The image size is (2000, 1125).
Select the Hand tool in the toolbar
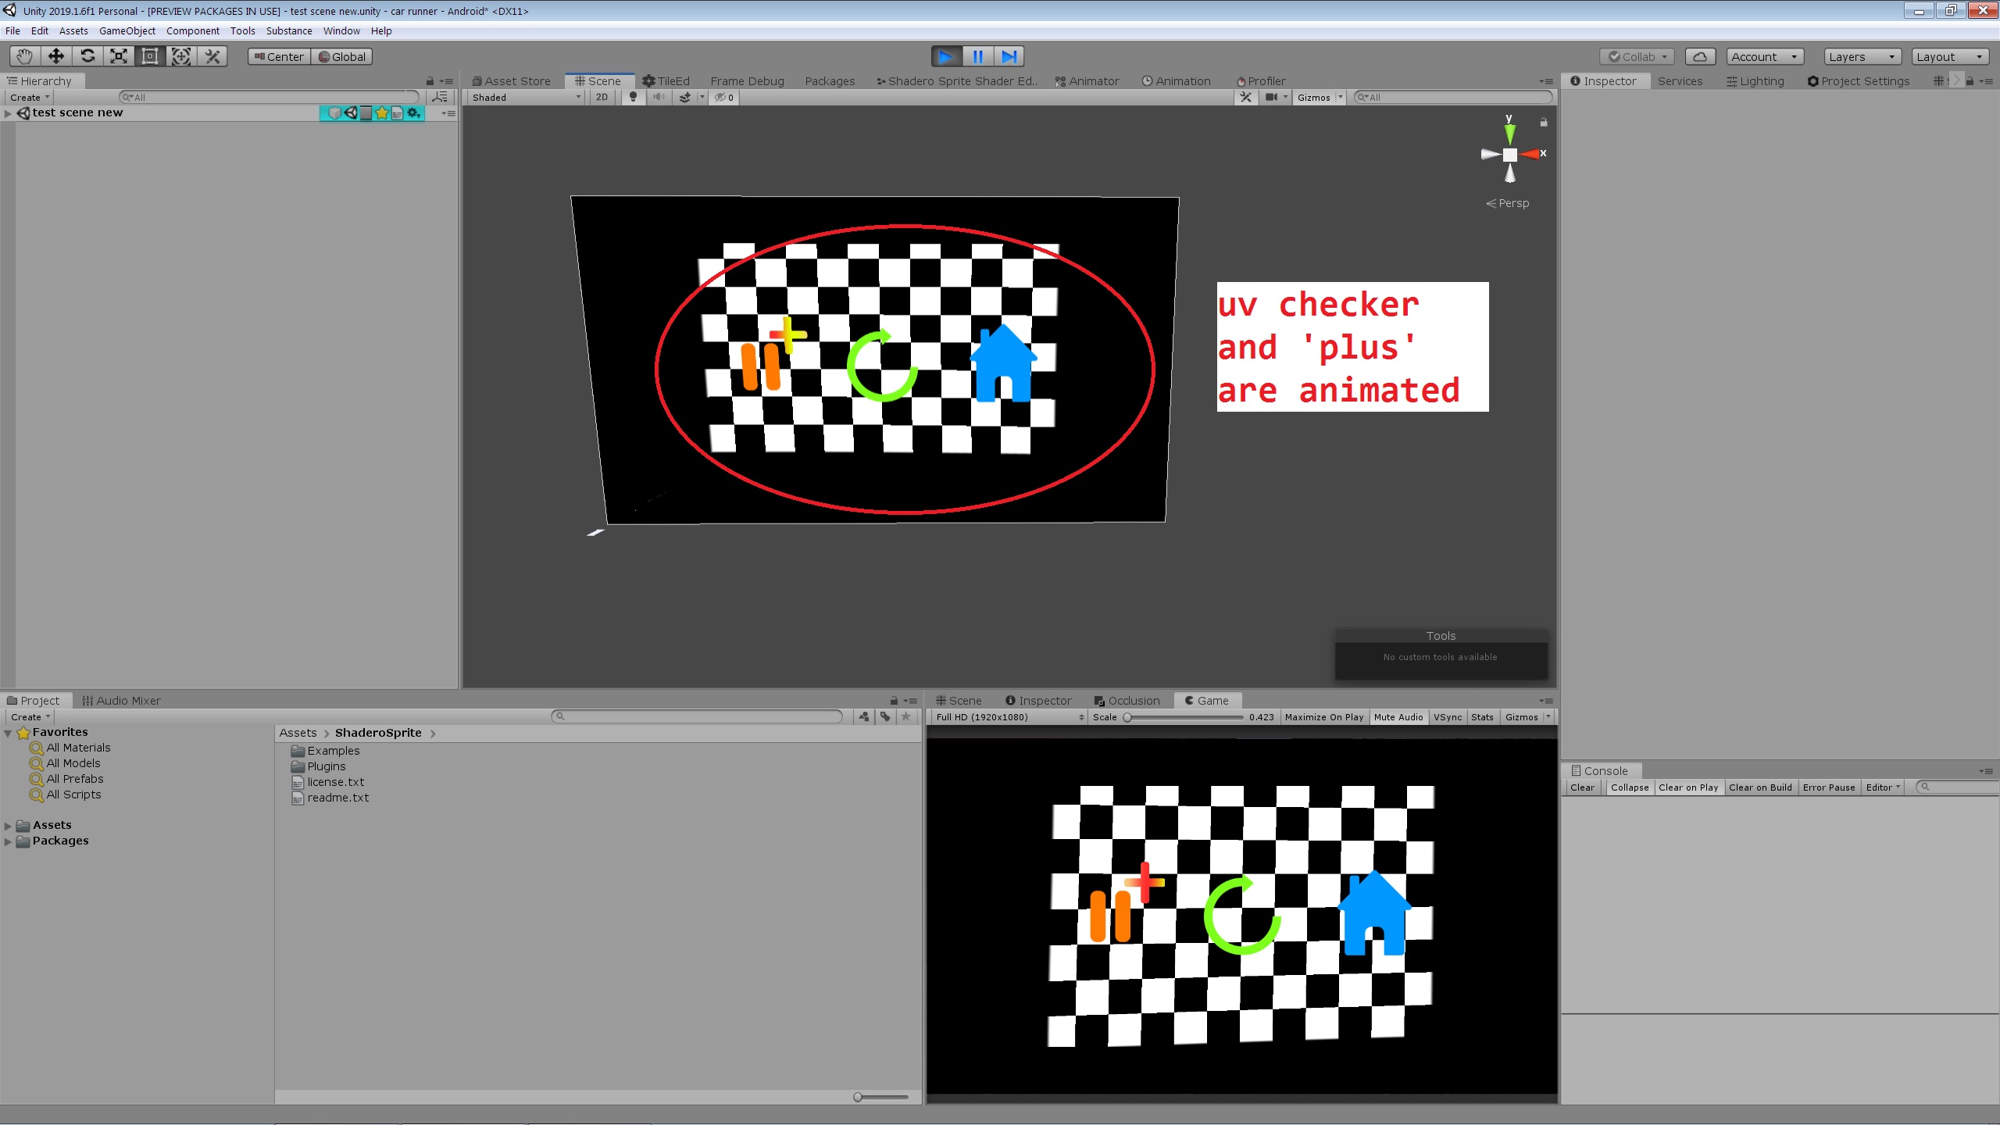click(x=23, y=55)
